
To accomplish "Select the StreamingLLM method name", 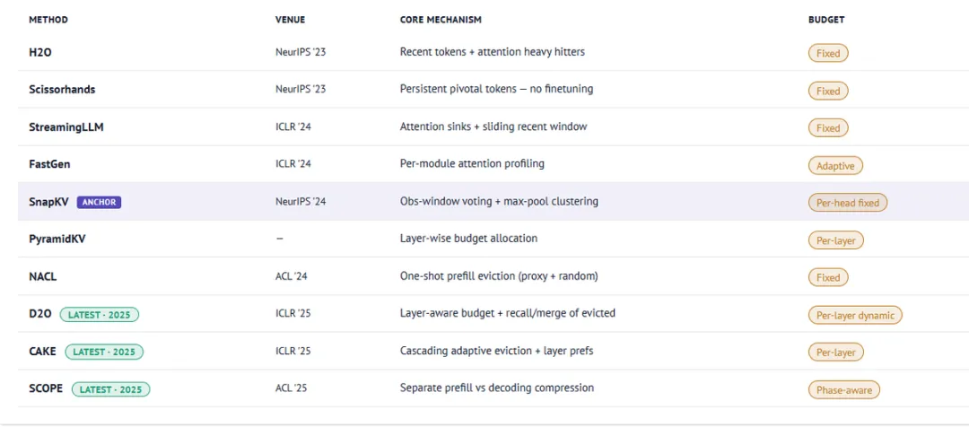I will [x=66, y=127].
